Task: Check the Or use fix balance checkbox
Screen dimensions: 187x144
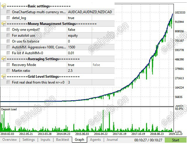Action: pos(8,41)
